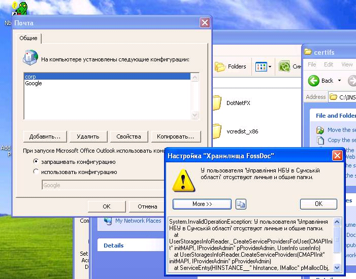This screenshot has height=279, width=356.
Task: Click Отмена in the Почта dialog
Action: coord(147,206)
